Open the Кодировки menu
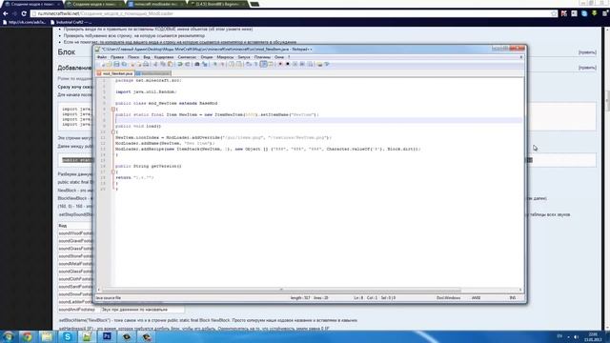The width and height of the screenshot is (610, 343). (164, 57)
